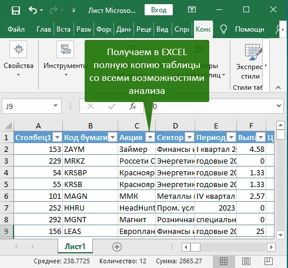Viewport: 288px width, 268px height.
Task: Click the confirm entry checkmark icon
Action: click(x=112, y=106)
